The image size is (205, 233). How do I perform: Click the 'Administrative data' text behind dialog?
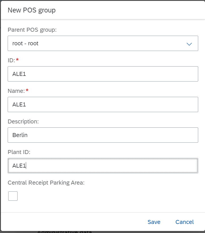tap(64, 232)
